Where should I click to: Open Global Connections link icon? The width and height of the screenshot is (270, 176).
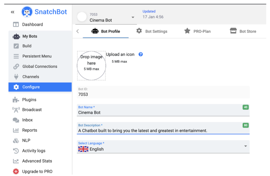(16, 66)
